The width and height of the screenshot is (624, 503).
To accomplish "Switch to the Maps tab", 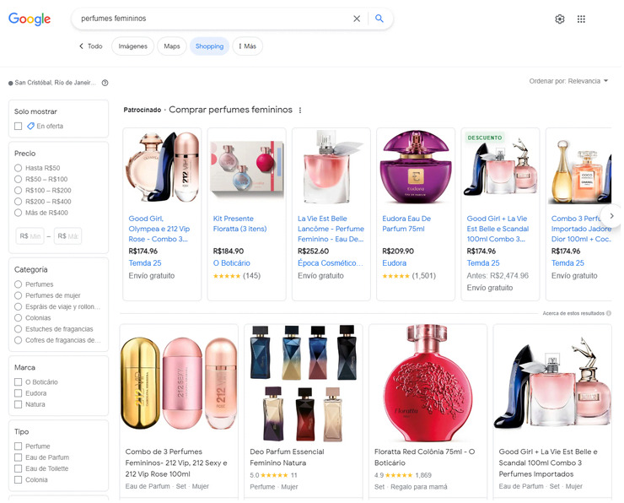I will coord(172,46).
